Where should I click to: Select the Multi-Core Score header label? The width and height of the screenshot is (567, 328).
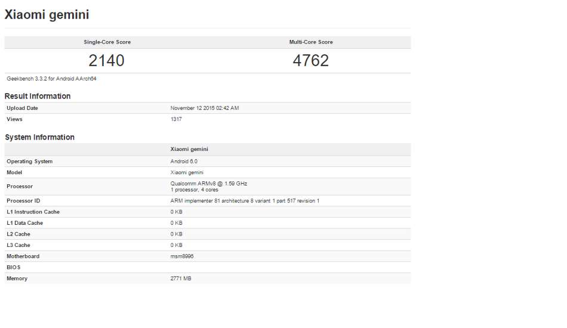tap(311, 42)
